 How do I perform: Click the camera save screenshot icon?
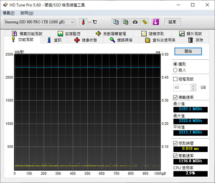point(135,22)
